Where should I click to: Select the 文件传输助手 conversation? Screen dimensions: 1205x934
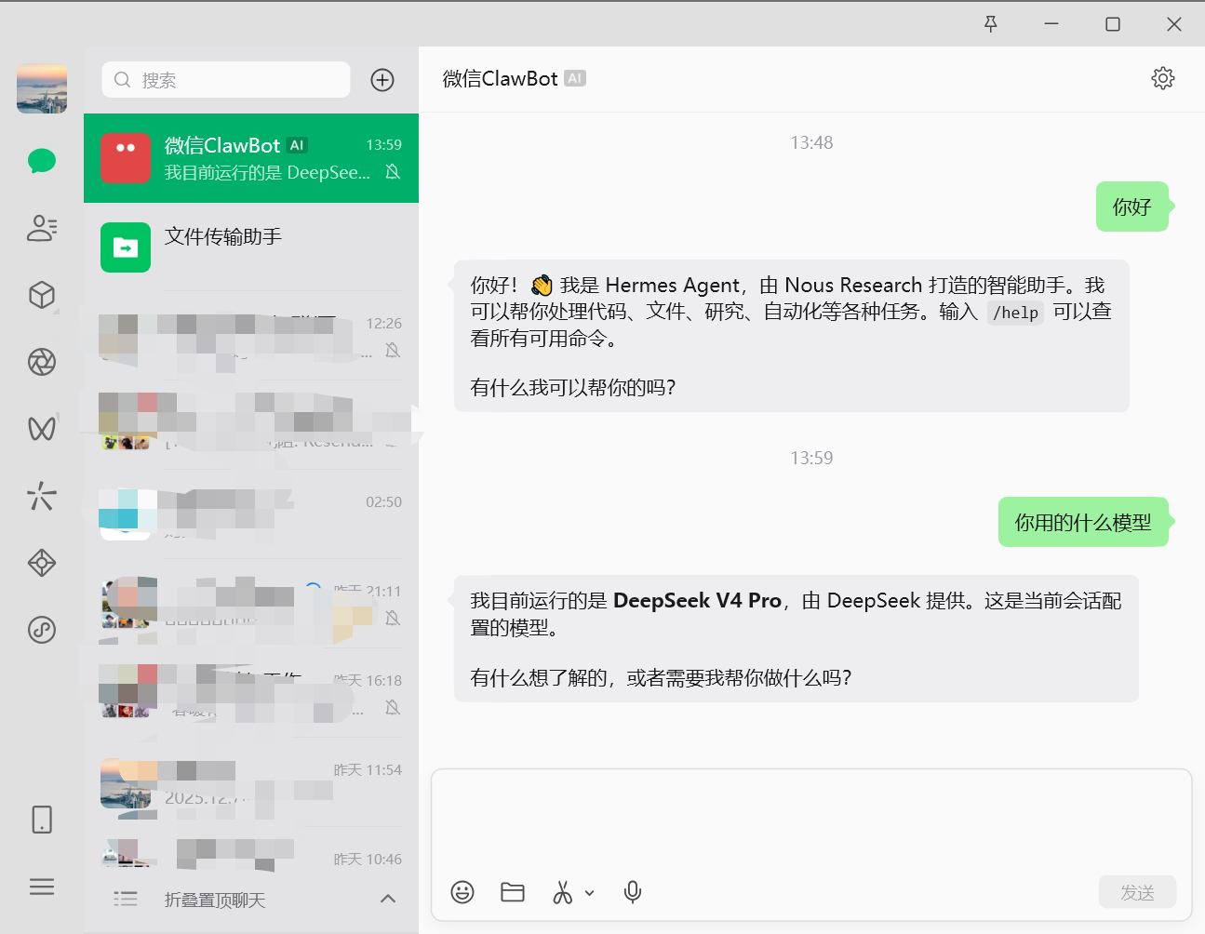[x=251, y=247]
